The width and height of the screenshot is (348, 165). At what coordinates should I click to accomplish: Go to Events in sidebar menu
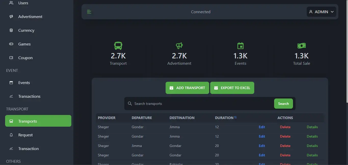(24, 82)
